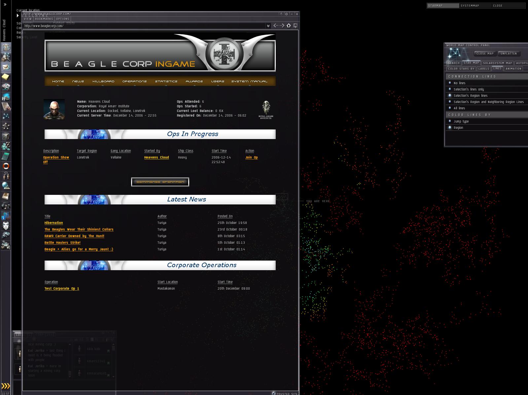Switch to the Solarsystem Map tab
The width and height of the screenshot is (528, 395).
pyautogui.click(x=497, y=63)
